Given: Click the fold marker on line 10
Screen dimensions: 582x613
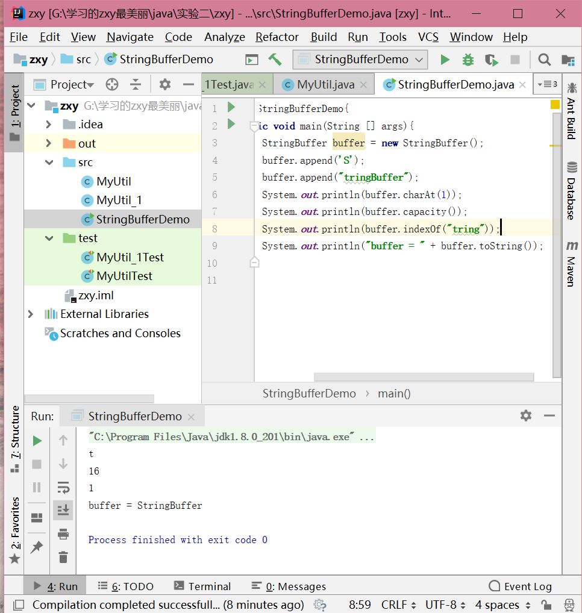Looking at the screenshot, I should tap(254, 263).
